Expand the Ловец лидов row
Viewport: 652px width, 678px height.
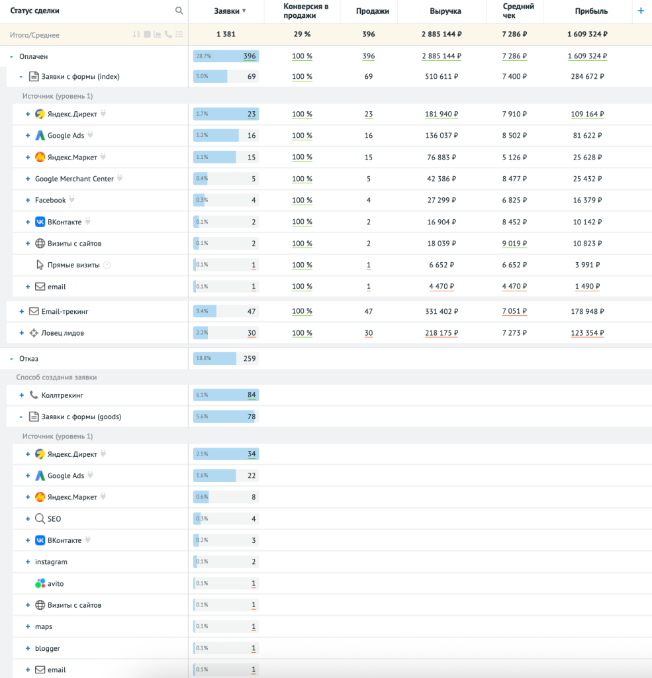(22, 333)
